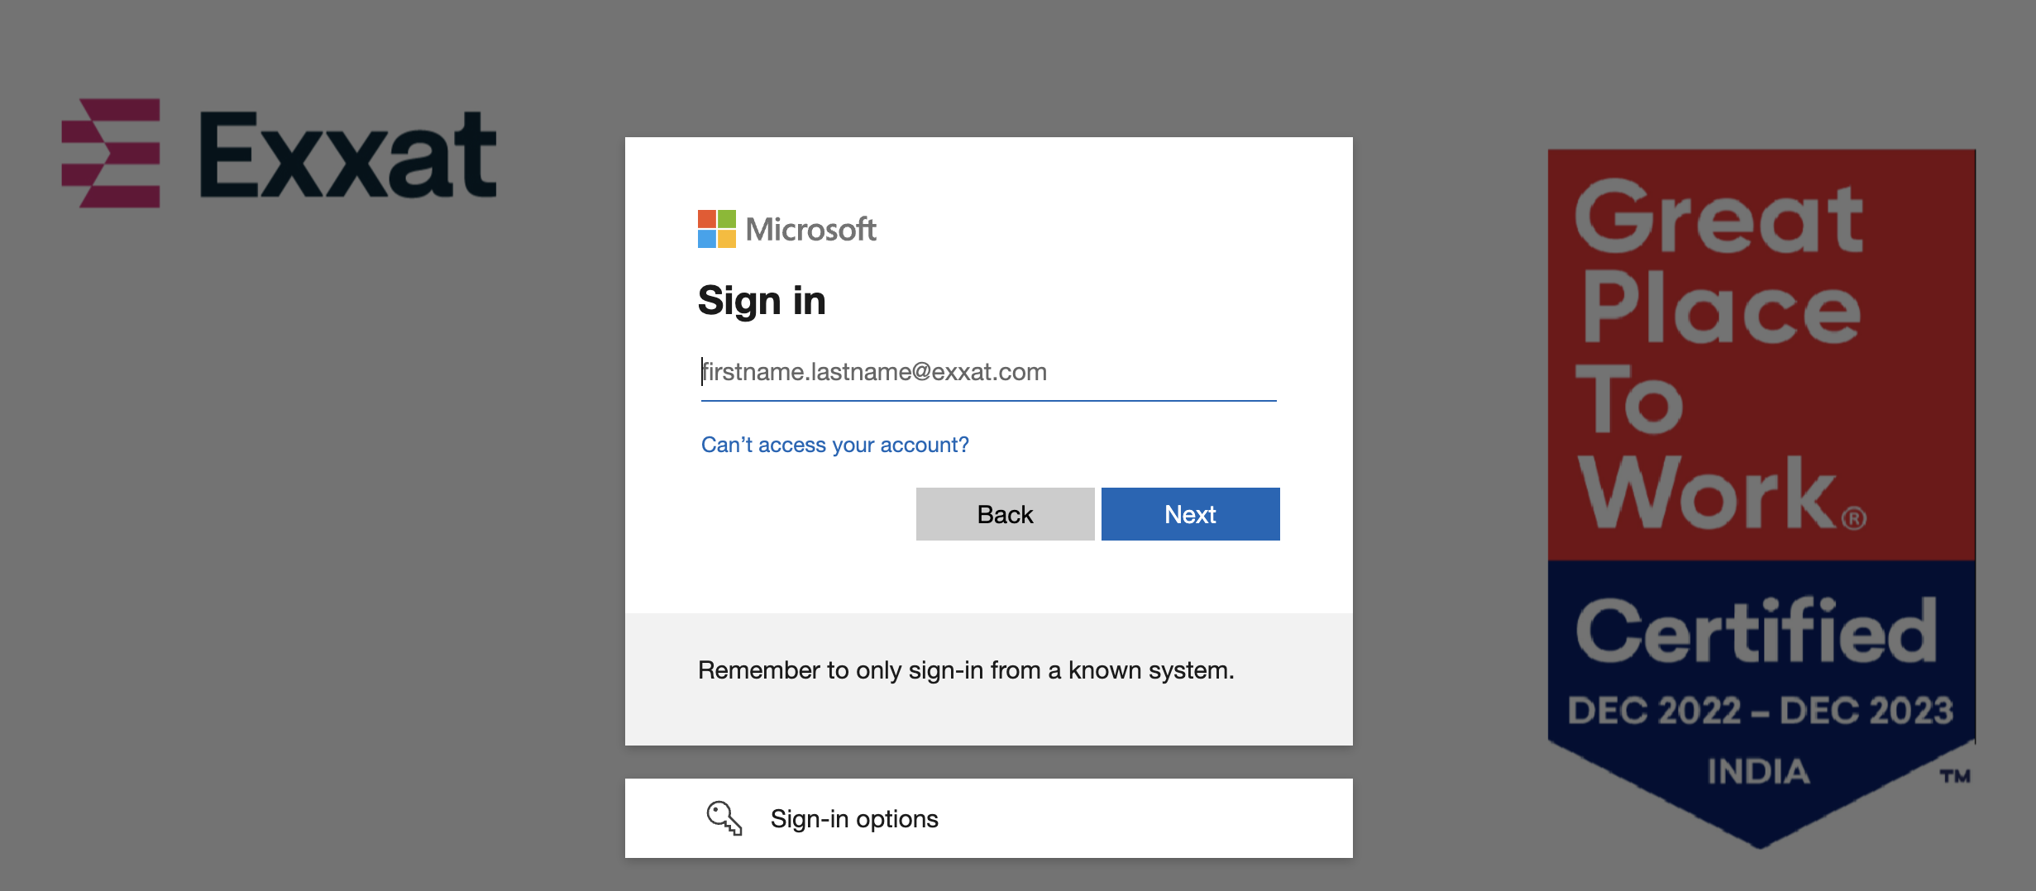This screenshot has height=891, width=2036.
Task: Click the red Great Place To Work panel
Action: [x=1761, y=355]
